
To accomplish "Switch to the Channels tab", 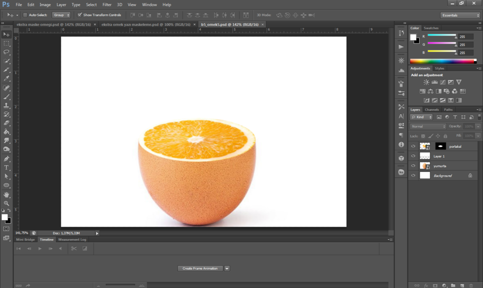I will point(432,110).
